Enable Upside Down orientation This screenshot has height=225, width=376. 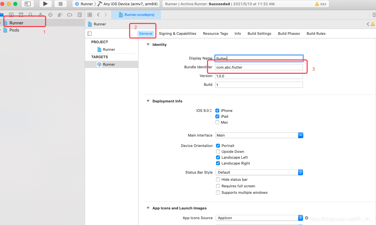[218, 152]
